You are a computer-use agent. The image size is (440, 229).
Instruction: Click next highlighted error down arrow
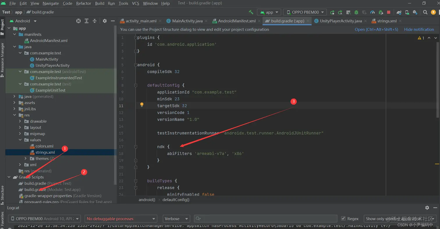(x=436, y=38)
